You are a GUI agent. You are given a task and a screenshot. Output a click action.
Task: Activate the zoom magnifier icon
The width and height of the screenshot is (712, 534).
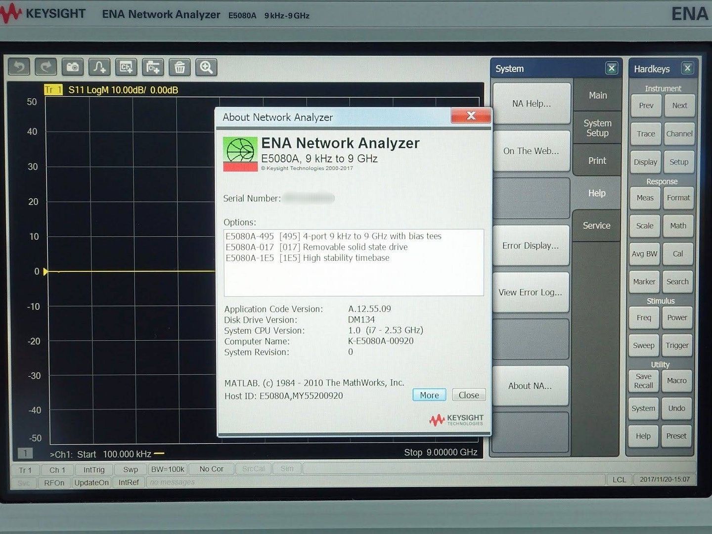(x=206, y=67)
